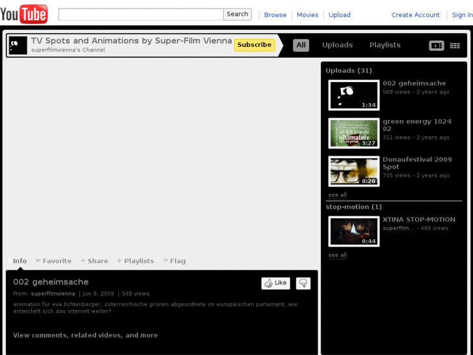Click the superfilmvienna uploader link
This screenshot has height=355, width=473.
pos(53,293)
